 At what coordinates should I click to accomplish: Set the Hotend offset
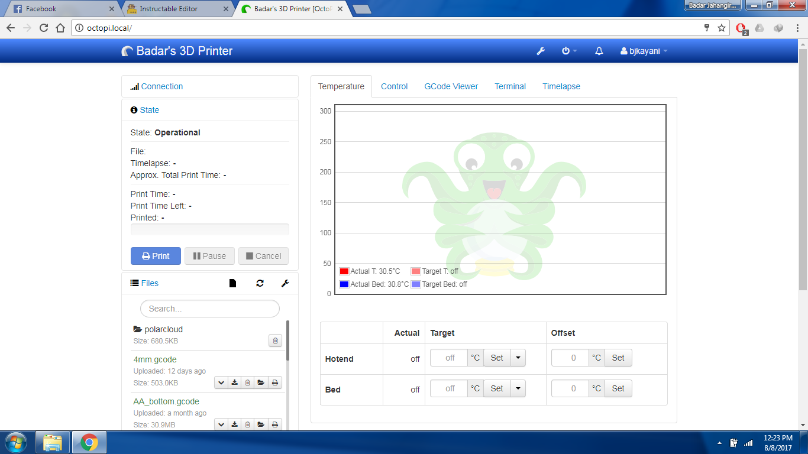click(x=618, y=358)
